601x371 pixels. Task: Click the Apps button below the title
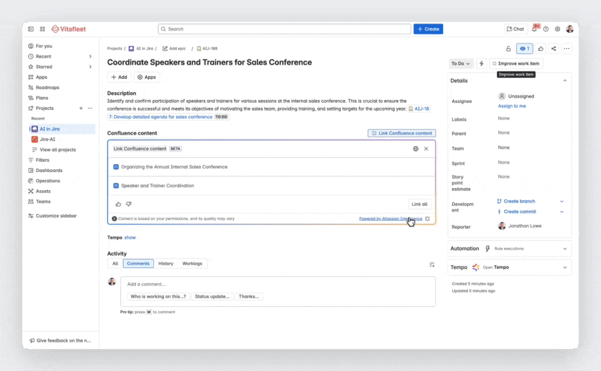click(147, 77)
